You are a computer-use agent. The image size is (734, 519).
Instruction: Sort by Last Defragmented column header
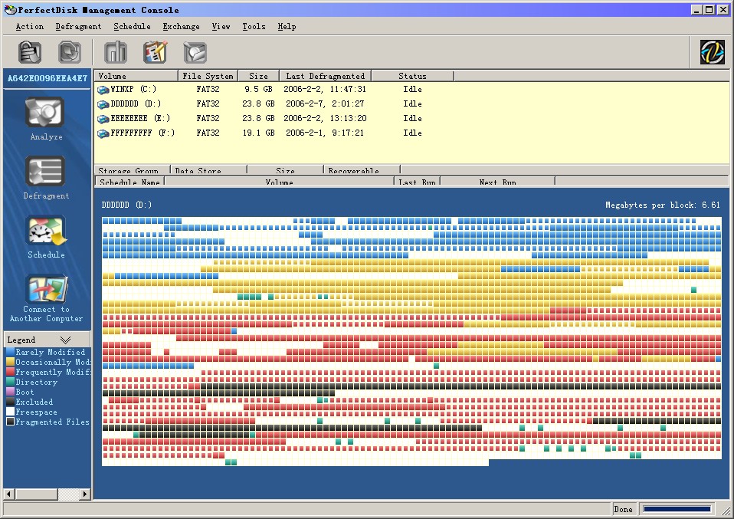point(326,76)
